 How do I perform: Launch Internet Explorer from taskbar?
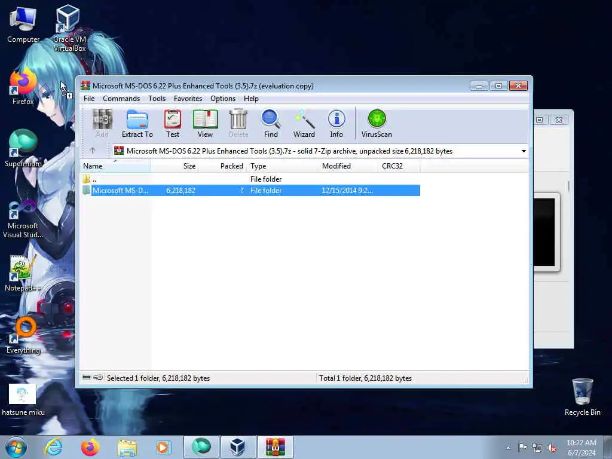(53, 447)
